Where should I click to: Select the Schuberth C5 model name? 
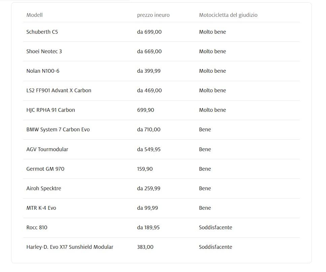(x=42, y=32)
